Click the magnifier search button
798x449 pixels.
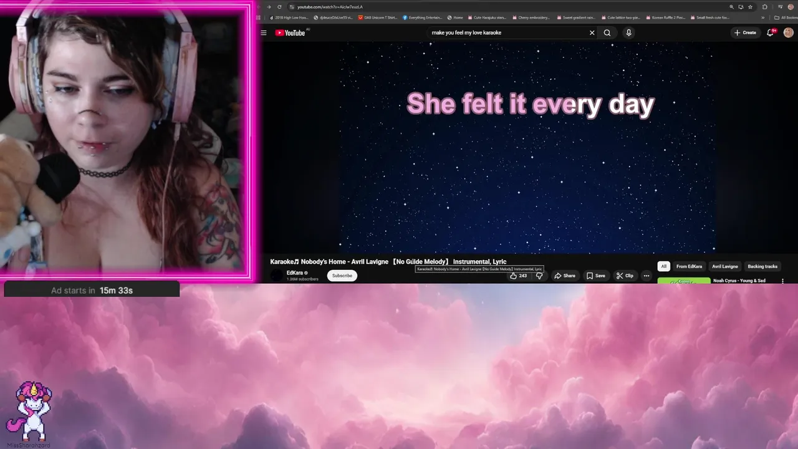(607, 32)
